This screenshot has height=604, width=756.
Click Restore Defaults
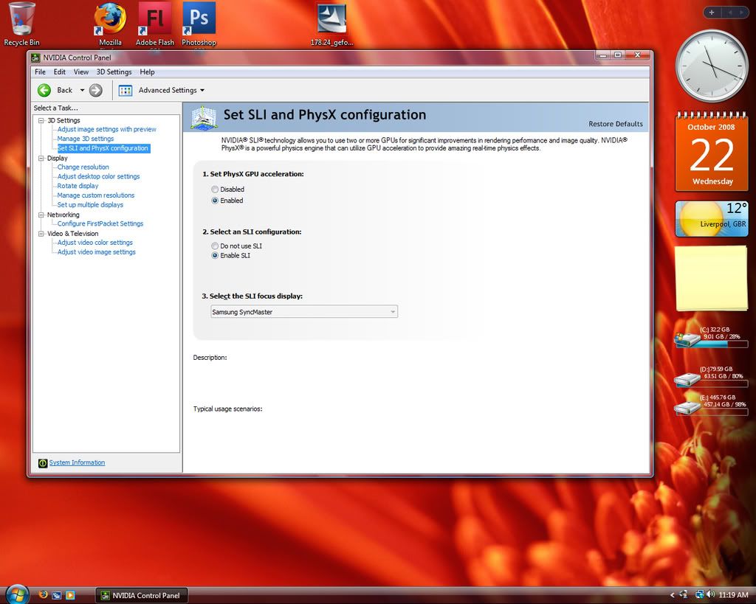[x=615, y=124]
